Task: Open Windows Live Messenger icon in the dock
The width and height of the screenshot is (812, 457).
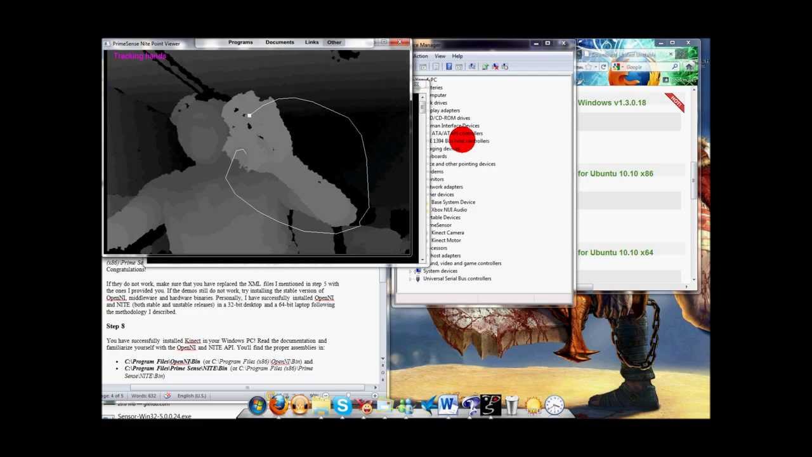Action: pos(406,406)
